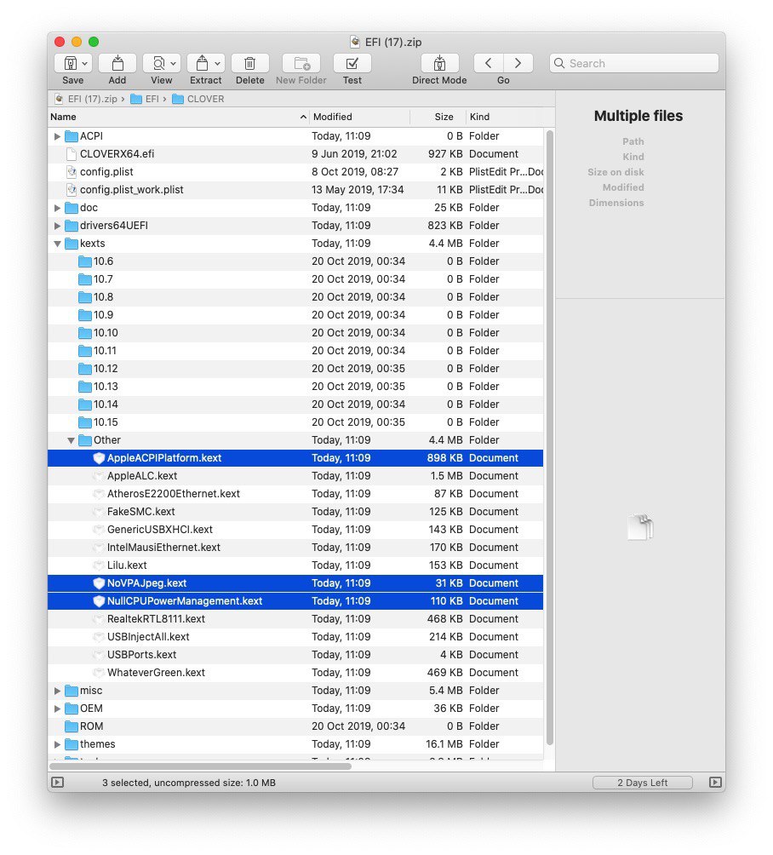Sort by the Kind column header
773x855 pixels.
pyautogui.click(x=505, y=117)
